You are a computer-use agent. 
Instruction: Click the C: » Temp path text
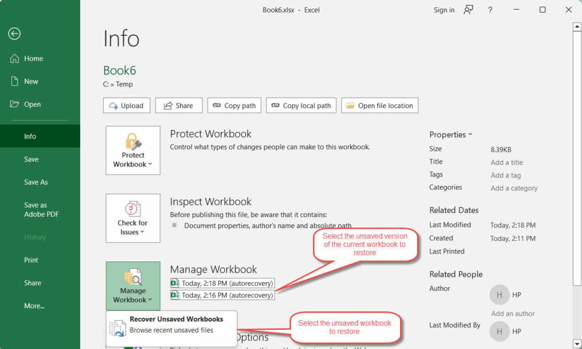[x=118, y=84]
